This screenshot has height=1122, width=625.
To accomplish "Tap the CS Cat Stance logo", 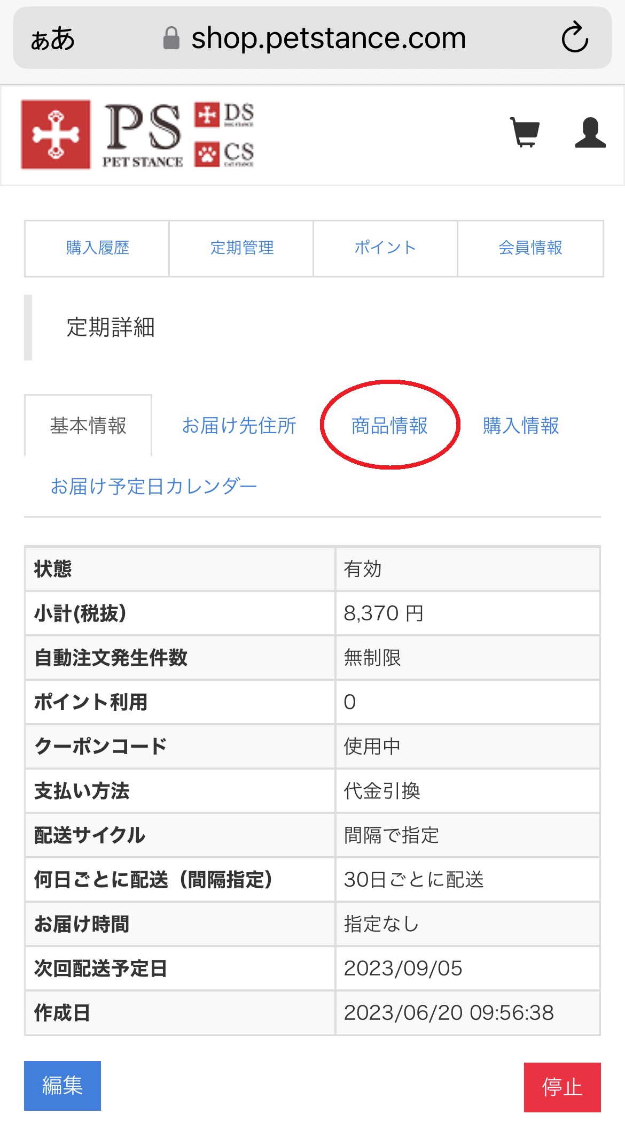I will 224,154.
